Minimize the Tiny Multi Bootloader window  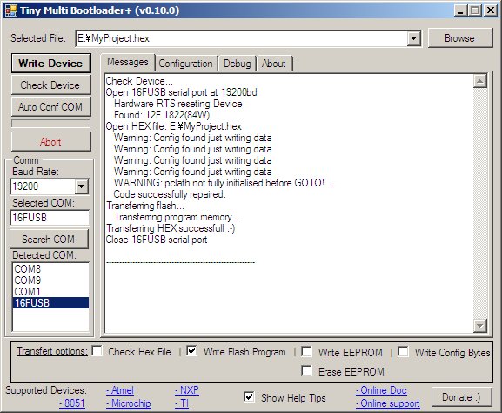click(460, 10)
